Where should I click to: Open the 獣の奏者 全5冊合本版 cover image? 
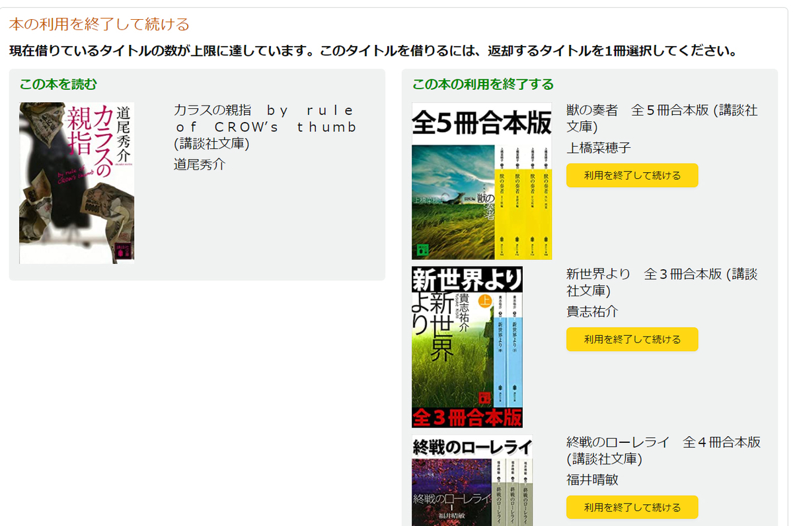[482, 181]
